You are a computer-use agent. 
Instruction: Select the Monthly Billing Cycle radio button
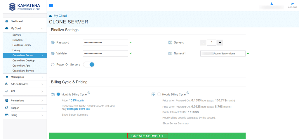[58, 94]
